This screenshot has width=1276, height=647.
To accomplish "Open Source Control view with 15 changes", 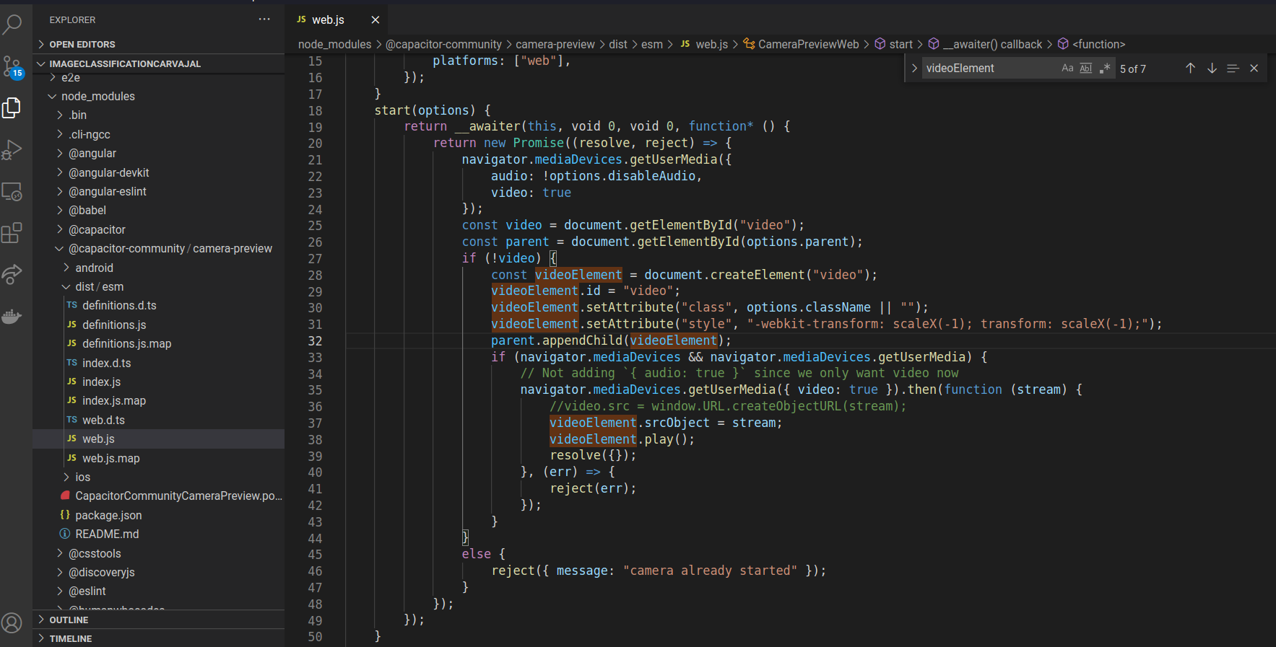I will 12,67.
